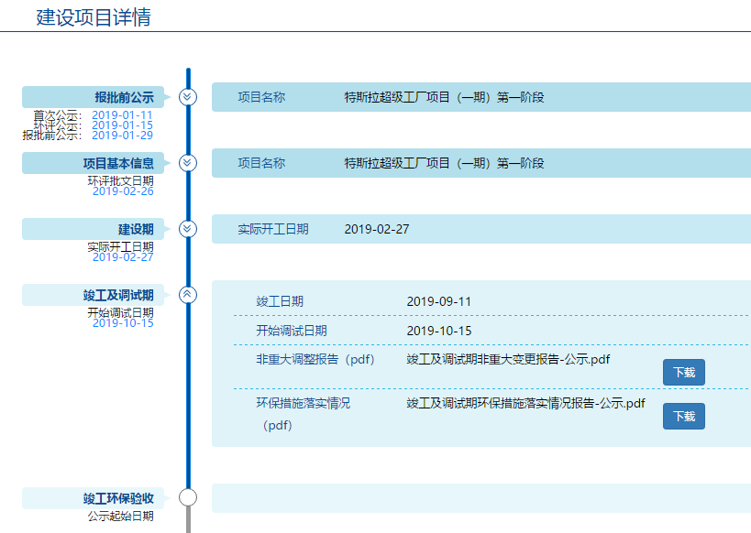Click the 开始调试日期 date 2019-10-15 in the sidebar
This screenshot has width=751, height=533.
[x=123, y=323]
